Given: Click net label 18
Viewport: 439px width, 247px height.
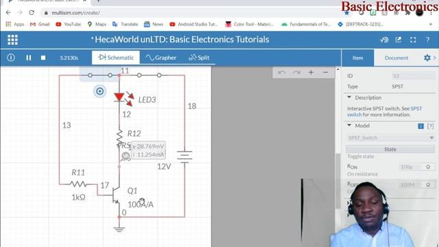Looking at the screenshot, I should pyautogui.click(x=192, y=106).
